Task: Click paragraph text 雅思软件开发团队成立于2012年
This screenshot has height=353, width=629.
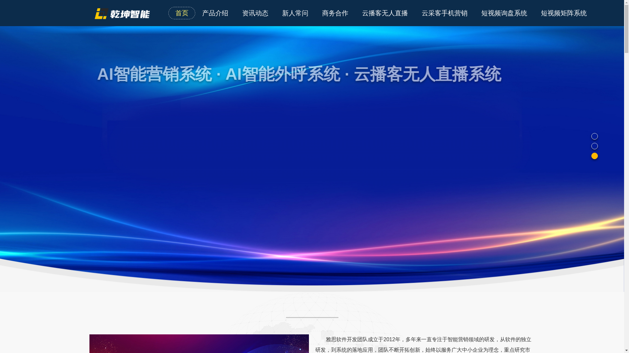Action: coord(363,340)
